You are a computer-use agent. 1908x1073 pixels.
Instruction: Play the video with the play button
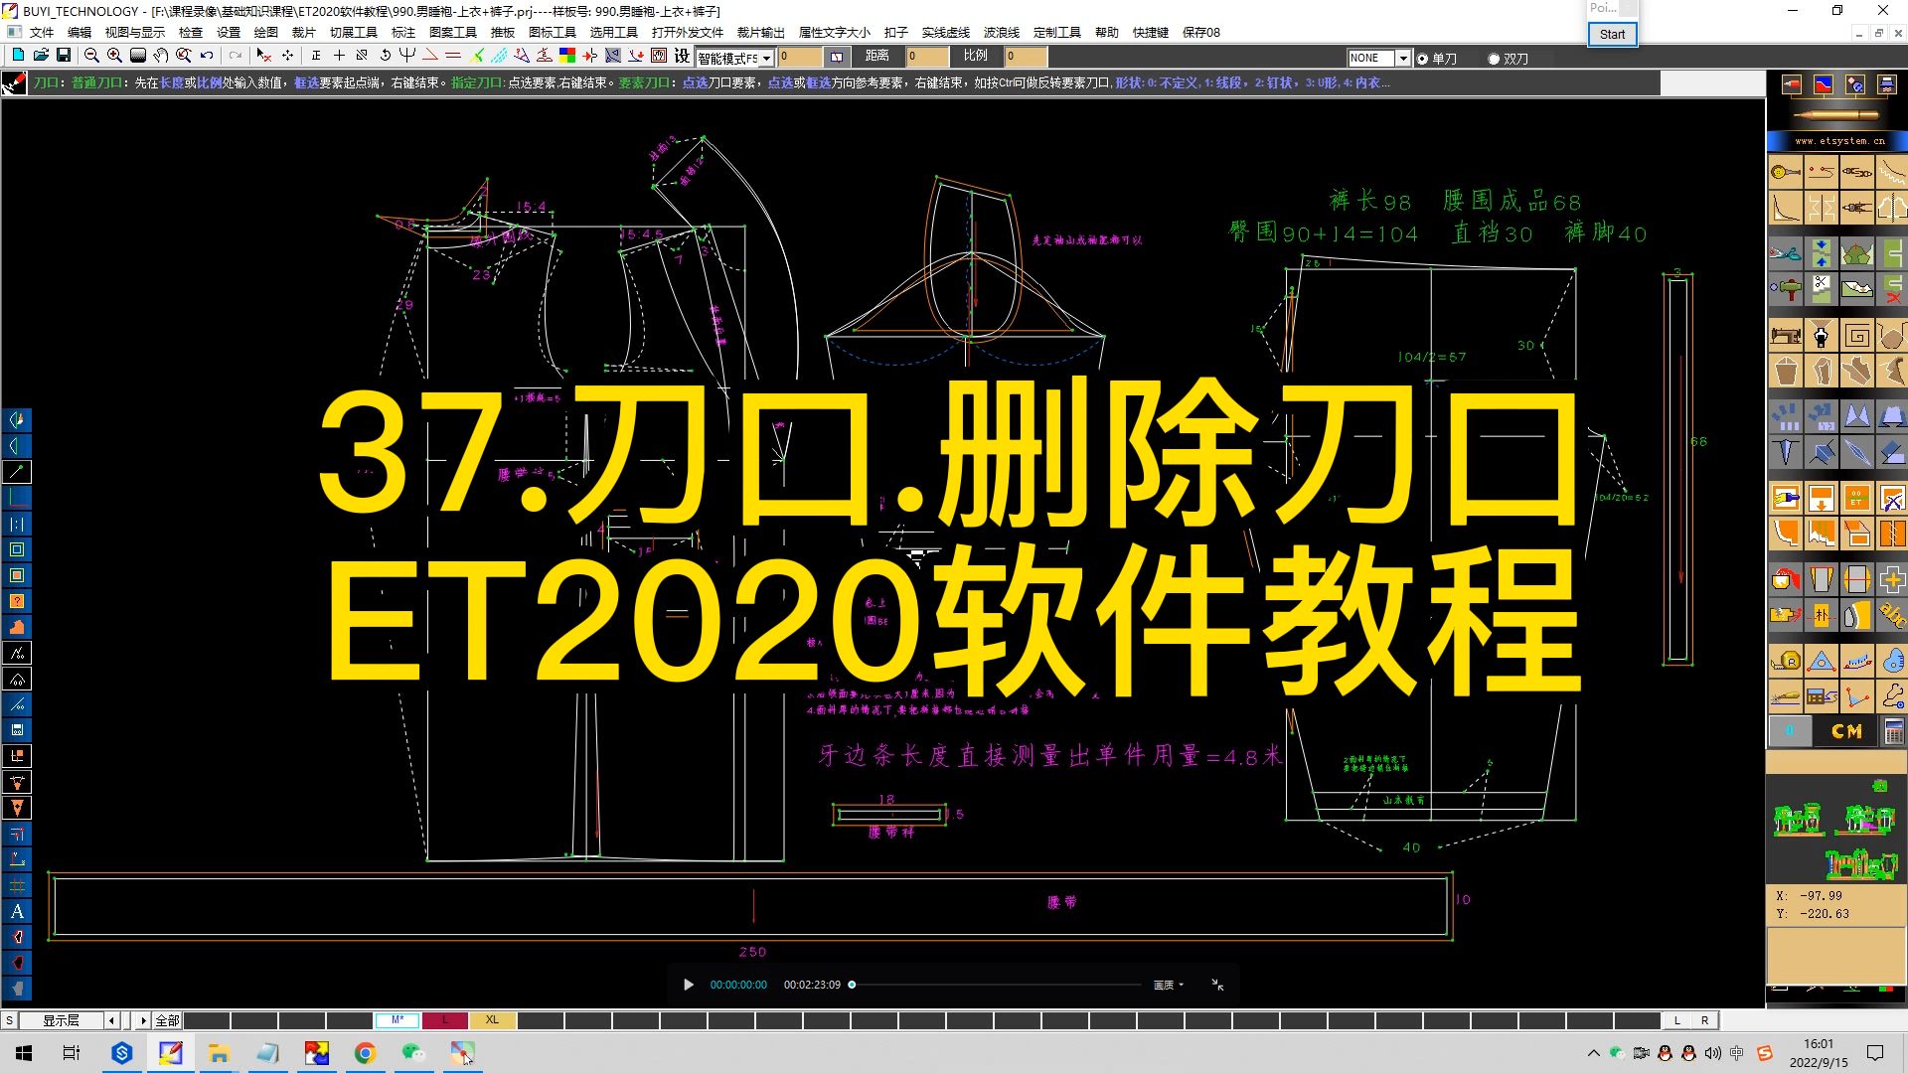click(689, 985)
